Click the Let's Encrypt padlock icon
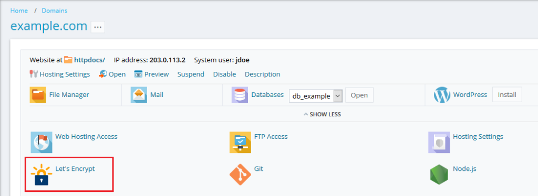The width and height of the screenshot is (538, 196). [x=41, y=175]
